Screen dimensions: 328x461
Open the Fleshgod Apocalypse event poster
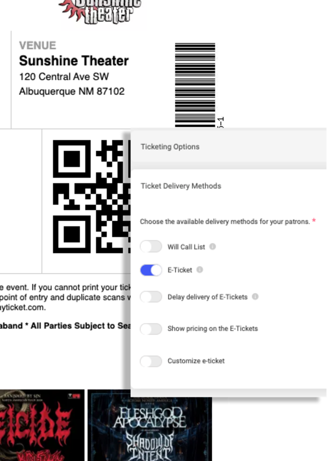(149, 425)
